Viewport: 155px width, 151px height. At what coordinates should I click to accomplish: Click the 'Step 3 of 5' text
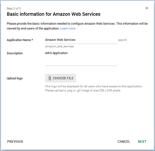(x=14, y=8)
